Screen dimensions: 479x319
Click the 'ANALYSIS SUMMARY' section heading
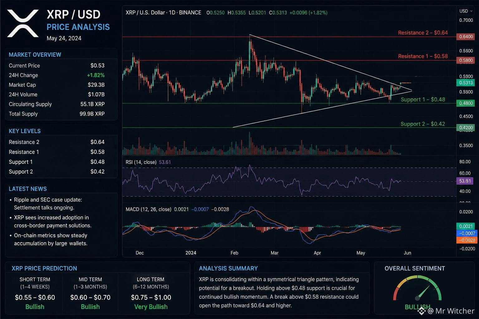(228, 269)
